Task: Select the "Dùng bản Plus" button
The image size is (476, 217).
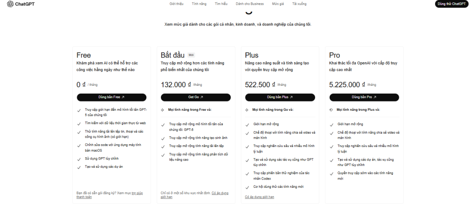Action: point(280,97)
